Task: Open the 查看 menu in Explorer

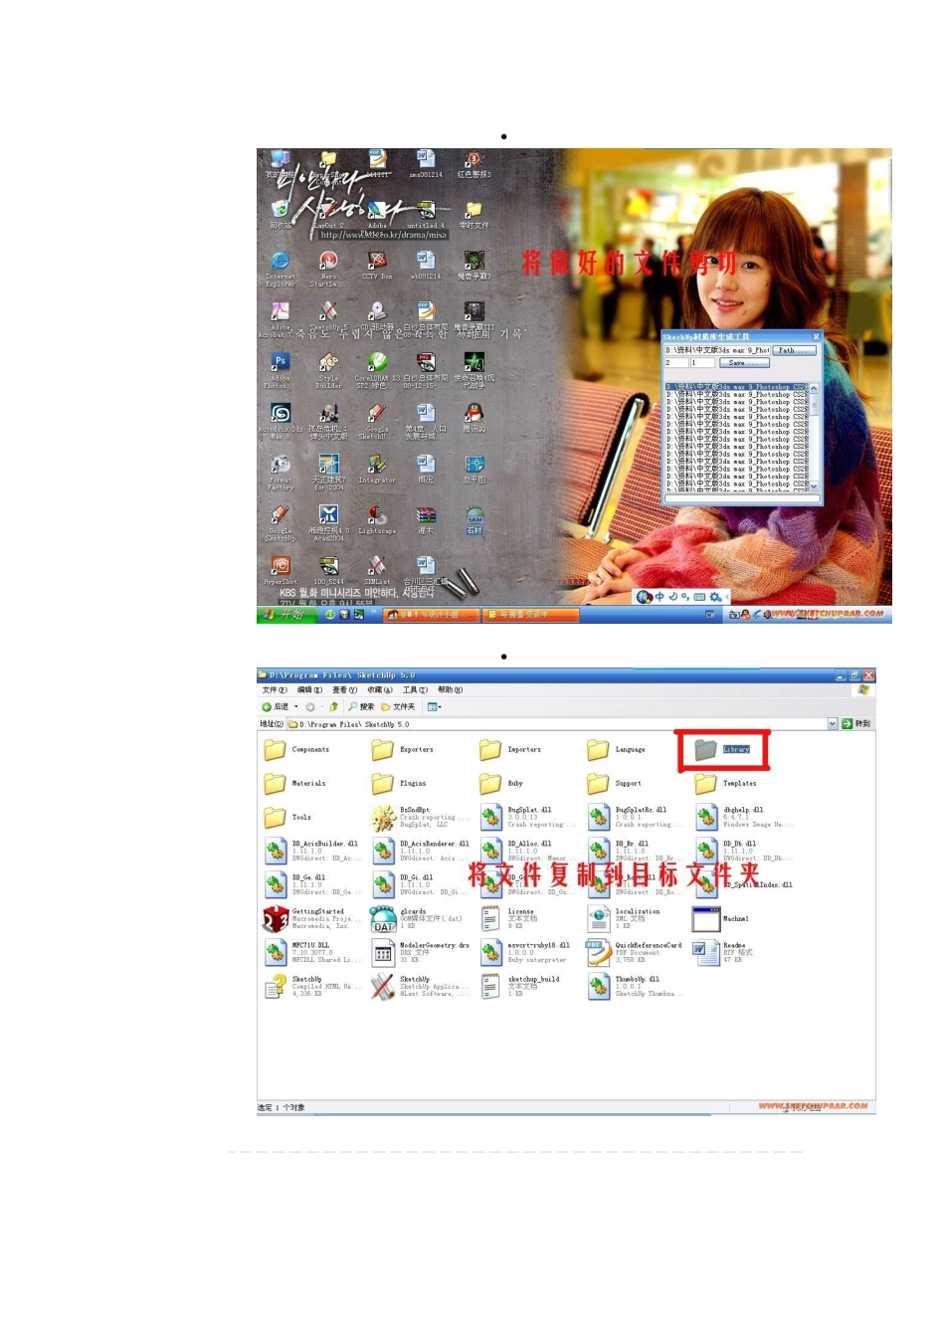Action: pos(344,689)
